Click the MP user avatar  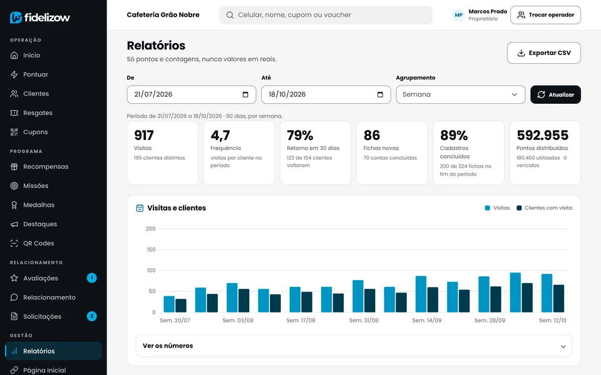[x=458, y=15]
